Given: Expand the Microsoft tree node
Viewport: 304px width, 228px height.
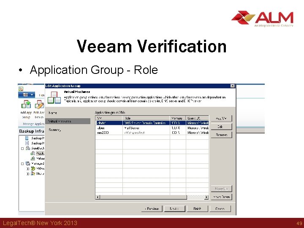Looking at the screenshot, I should click(28, 174).
